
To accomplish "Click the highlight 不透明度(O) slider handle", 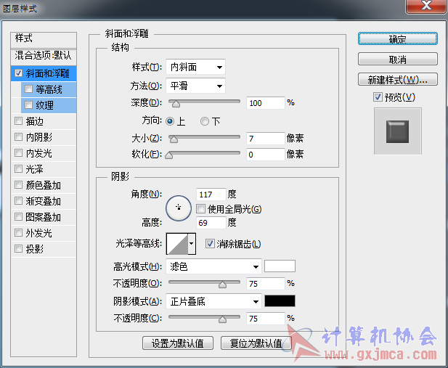I will point(223,285).
